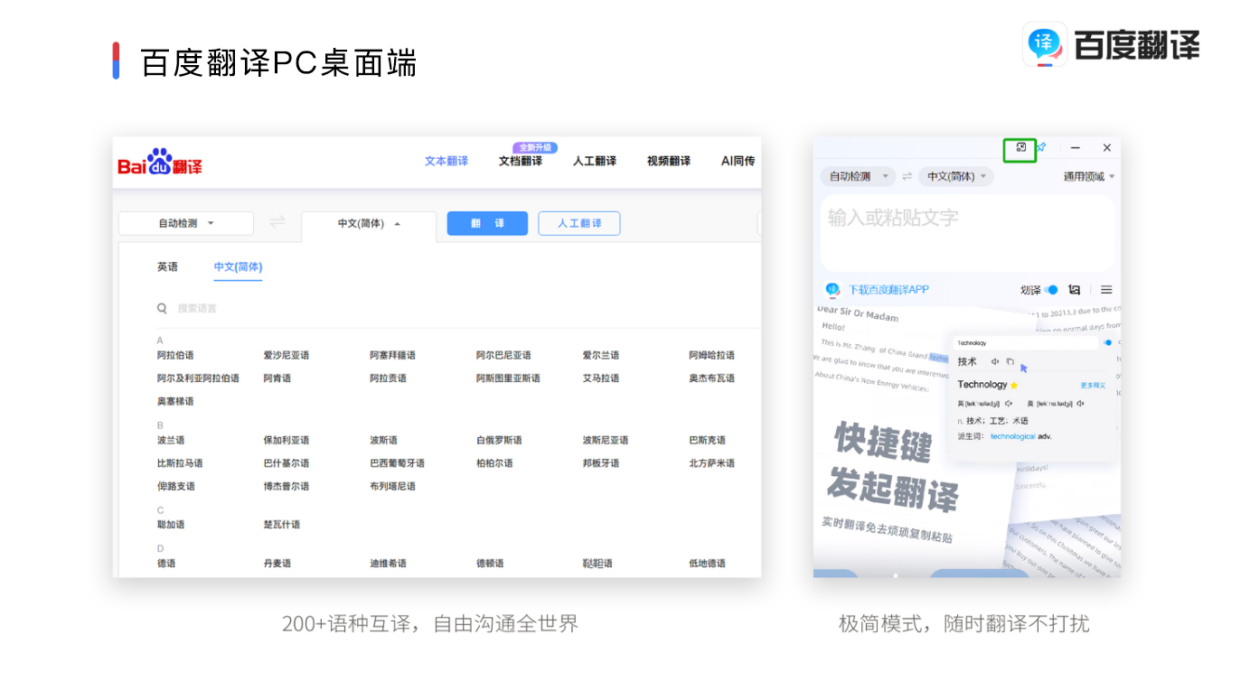Viewport: 1250px width, 700px height.
Task: Click the Baidu 翻译 logo in web header
Action: [160, 163]
